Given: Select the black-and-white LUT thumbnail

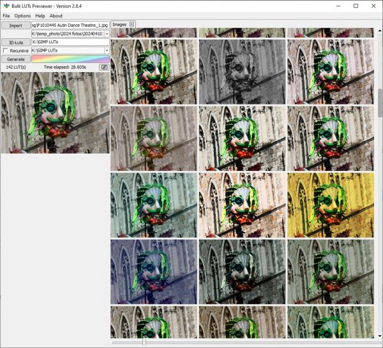Looking at the screenshot, I should [242, 72].
